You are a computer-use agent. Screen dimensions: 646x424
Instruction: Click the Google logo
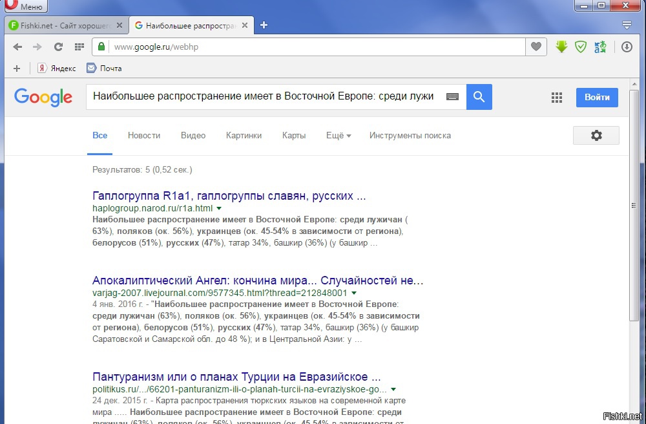tap(43, 98)
